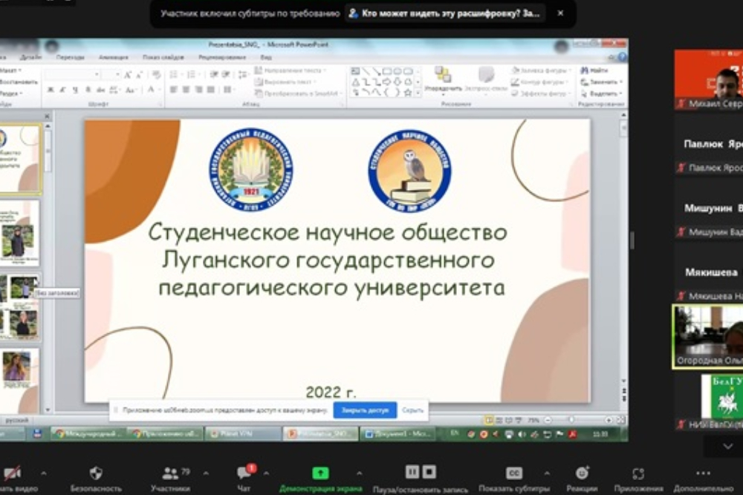Click the Скрыть link in sharing bar
Image resolution: width=743 pixels, height=495 pixels.
point(412,410)
